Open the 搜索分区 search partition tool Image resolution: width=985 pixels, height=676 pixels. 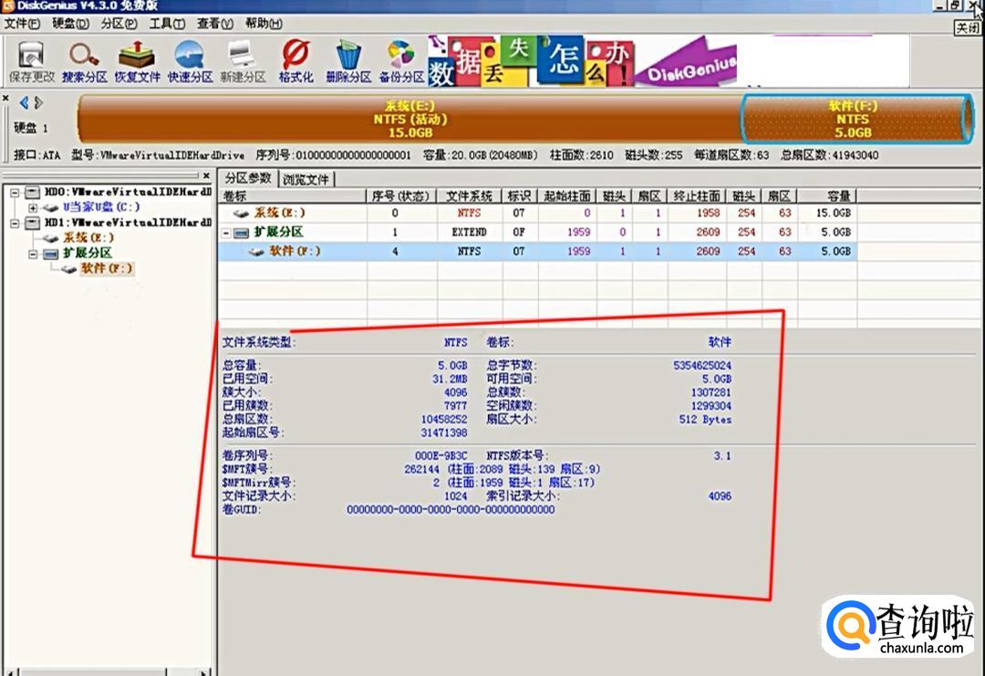pos(84,61)
